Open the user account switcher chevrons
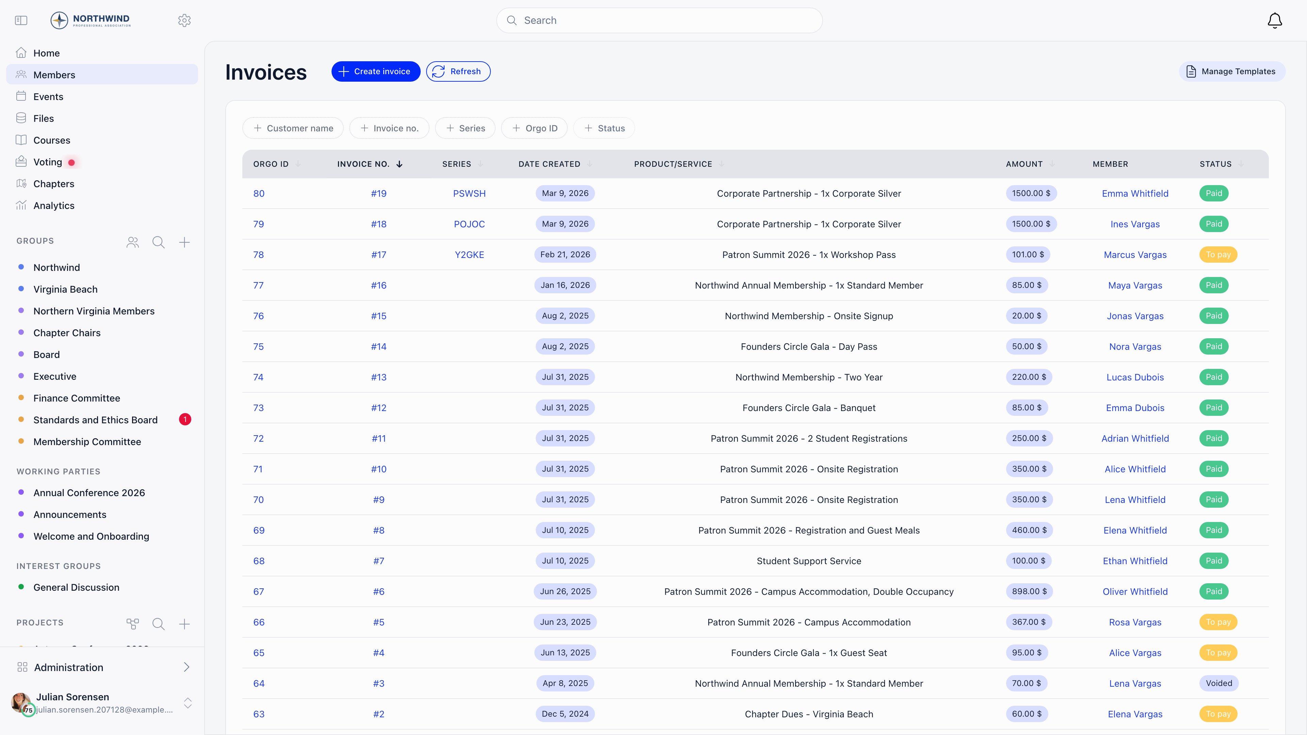 click(x=188, y=703)
